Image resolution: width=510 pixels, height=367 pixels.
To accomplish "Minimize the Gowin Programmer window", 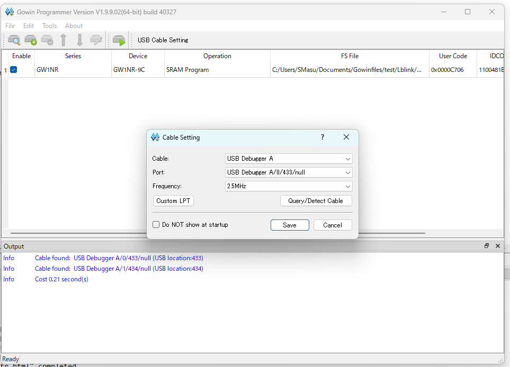I will point(444,12).
